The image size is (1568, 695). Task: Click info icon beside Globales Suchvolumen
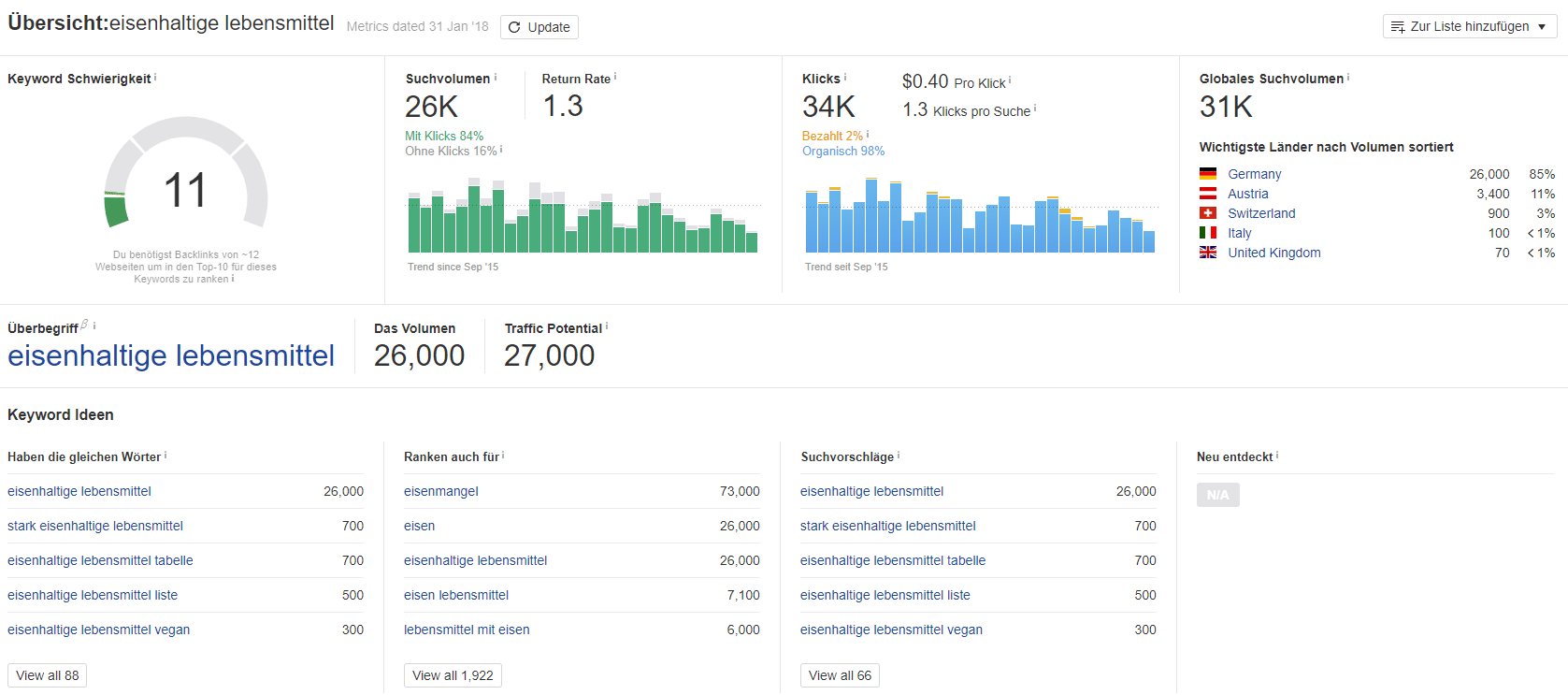[1348, 78]
